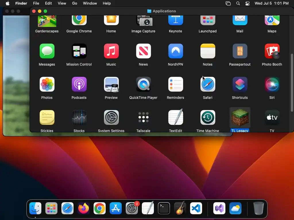Open the Go menu

point(75,3)
